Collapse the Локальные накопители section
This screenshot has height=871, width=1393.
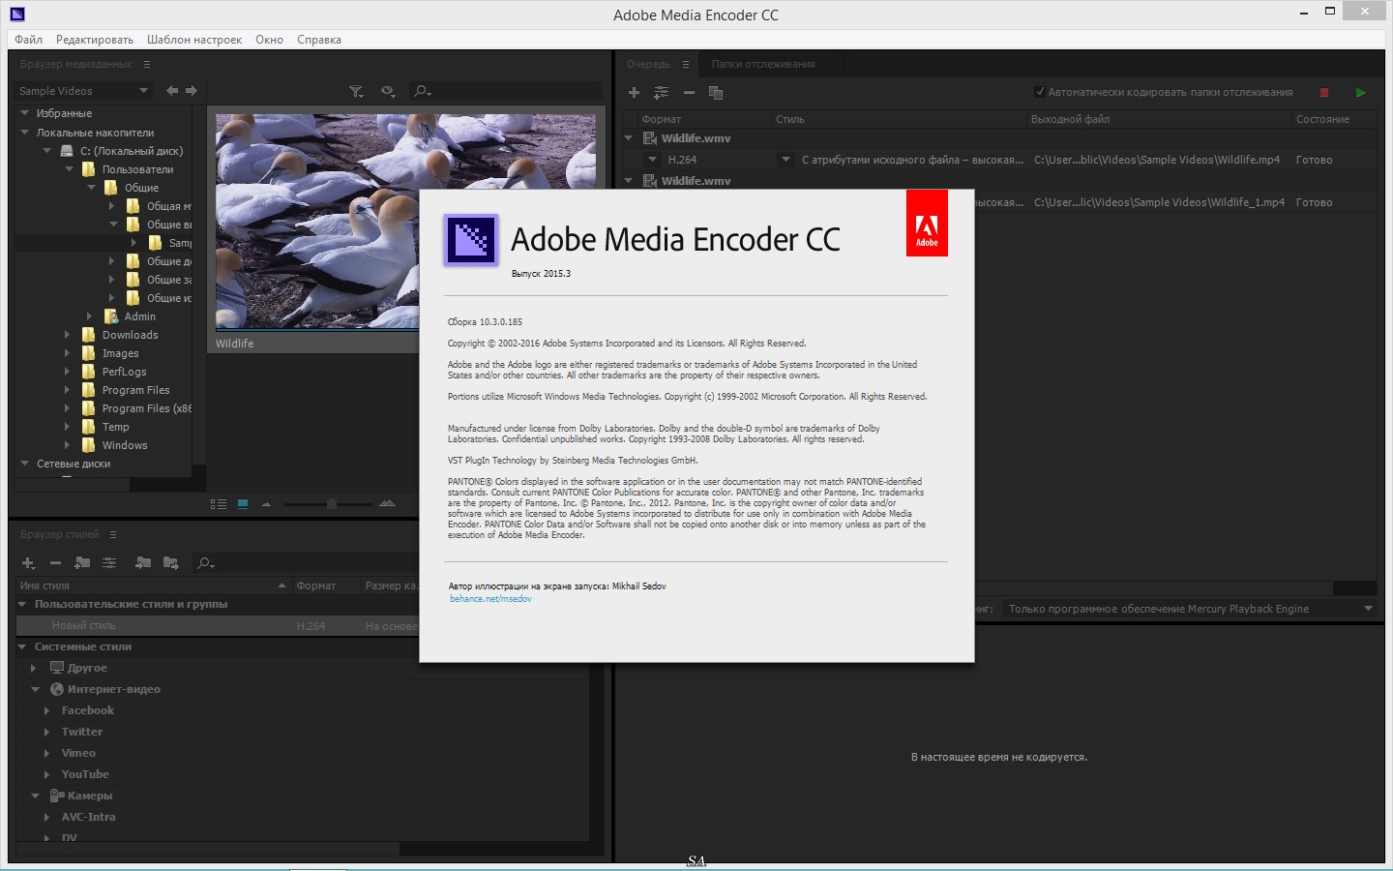pos(25,132)
